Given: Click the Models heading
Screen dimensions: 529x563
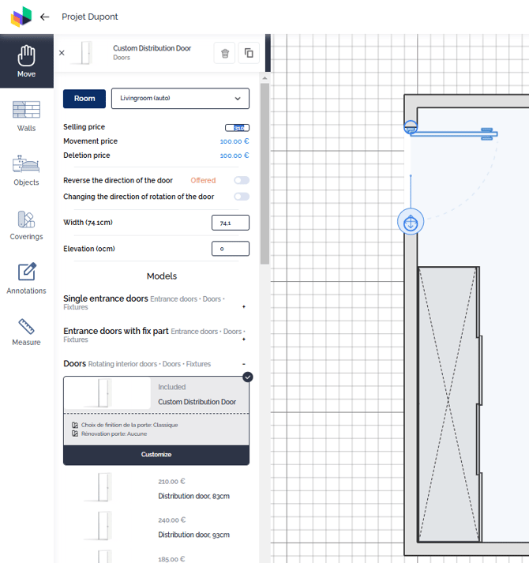Looking at the screenshot, I should [x=162, y=276].
